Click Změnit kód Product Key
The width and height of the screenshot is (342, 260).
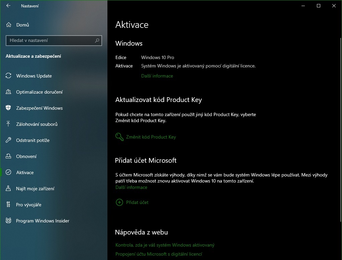click(151, 137)
